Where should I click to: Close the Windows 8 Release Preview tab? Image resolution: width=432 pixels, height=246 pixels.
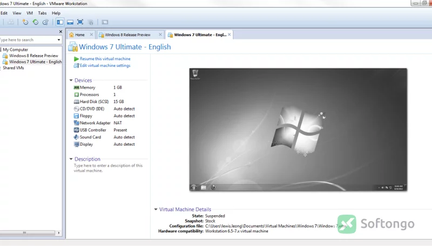(x=160, y=35)
